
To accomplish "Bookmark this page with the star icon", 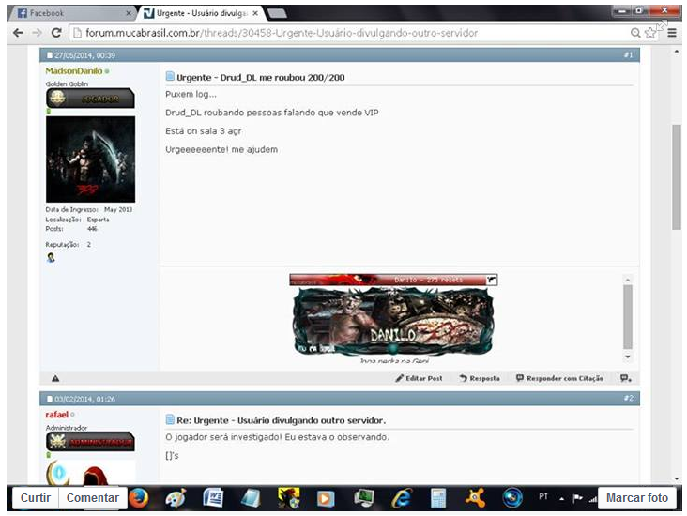I will (x=650, y=33).
